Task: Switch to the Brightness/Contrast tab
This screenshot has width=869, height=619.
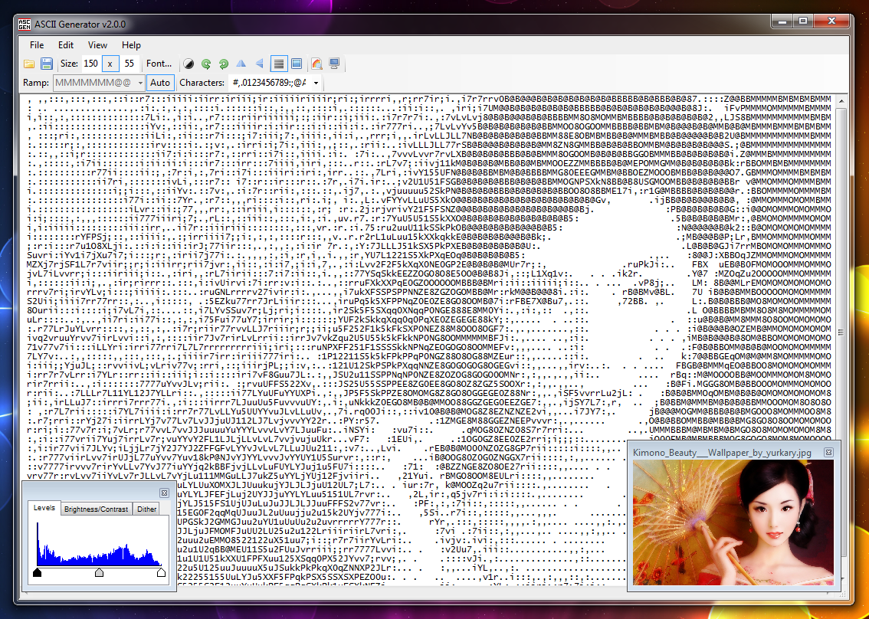Action: click(x=96, y=509)
